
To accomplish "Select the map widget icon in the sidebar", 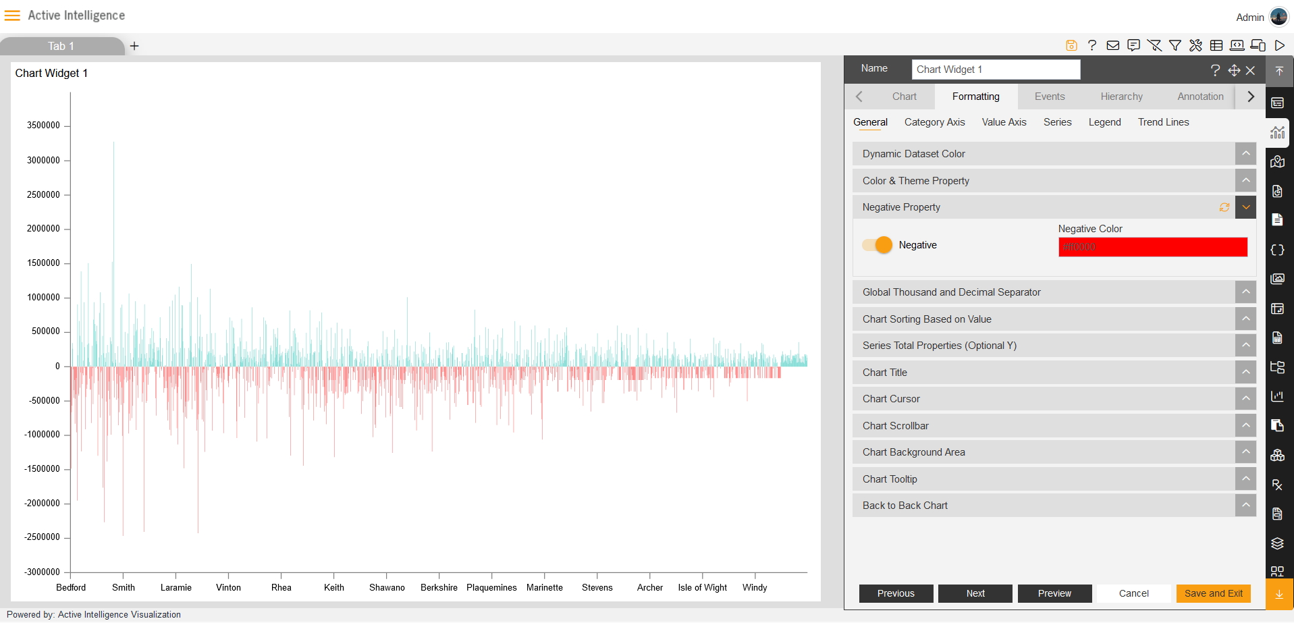I will (1278, 162).
